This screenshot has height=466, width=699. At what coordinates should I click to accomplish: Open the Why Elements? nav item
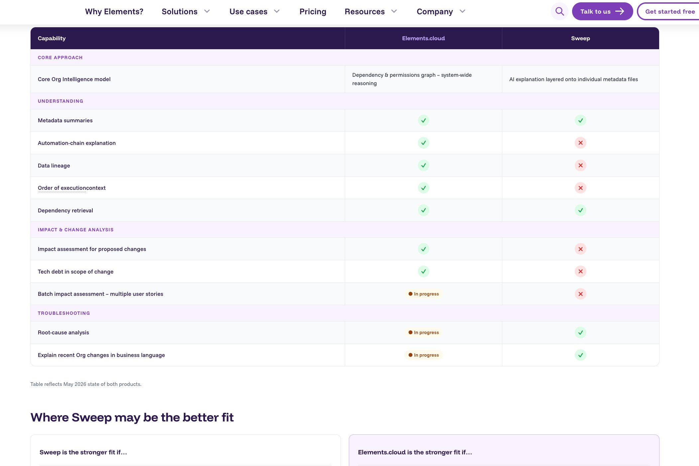click(114, 12)
